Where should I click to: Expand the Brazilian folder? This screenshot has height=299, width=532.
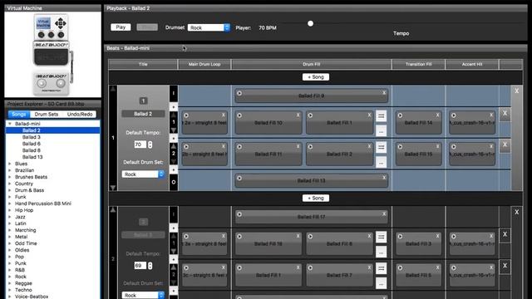tap(10, 170)
